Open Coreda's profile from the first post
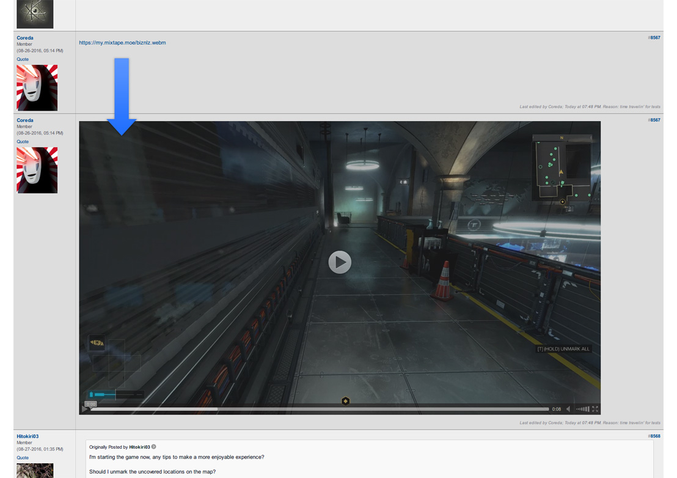Viewport: 677px width, 478px height. click(25, 38)
